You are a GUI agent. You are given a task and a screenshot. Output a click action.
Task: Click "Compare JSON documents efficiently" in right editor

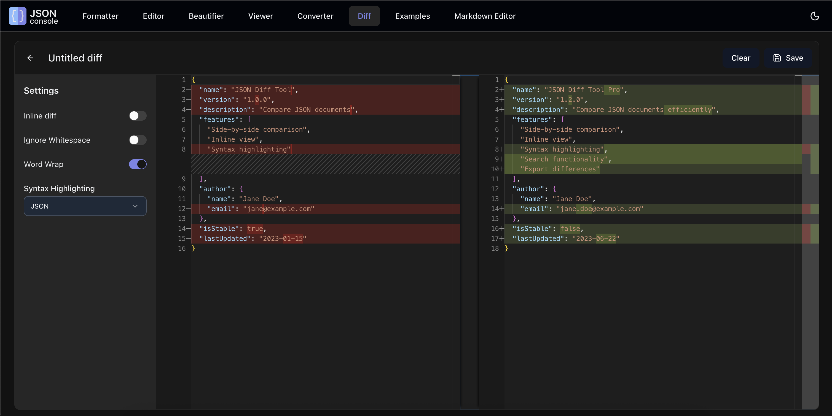(x=644, y=109)
